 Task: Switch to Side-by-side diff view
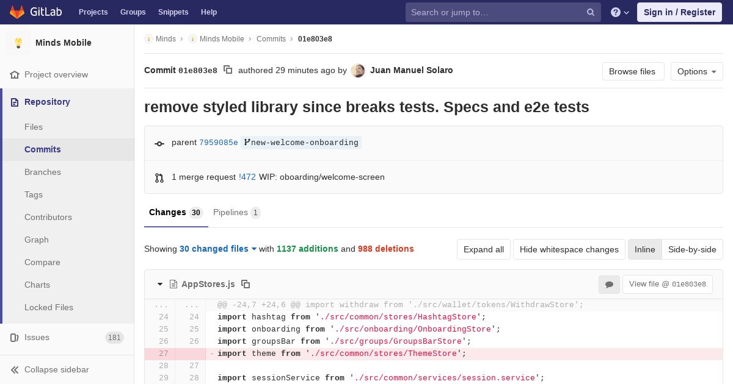click(x=692, y=249)
